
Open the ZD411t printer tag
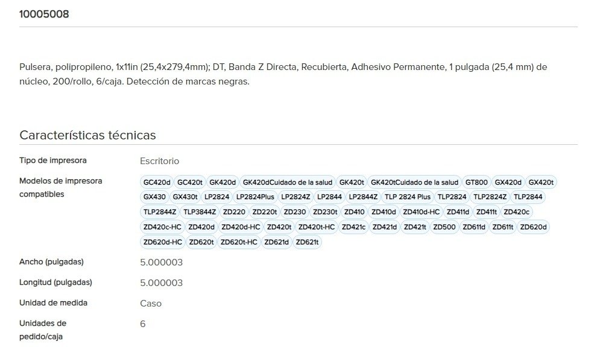point(486,212)
